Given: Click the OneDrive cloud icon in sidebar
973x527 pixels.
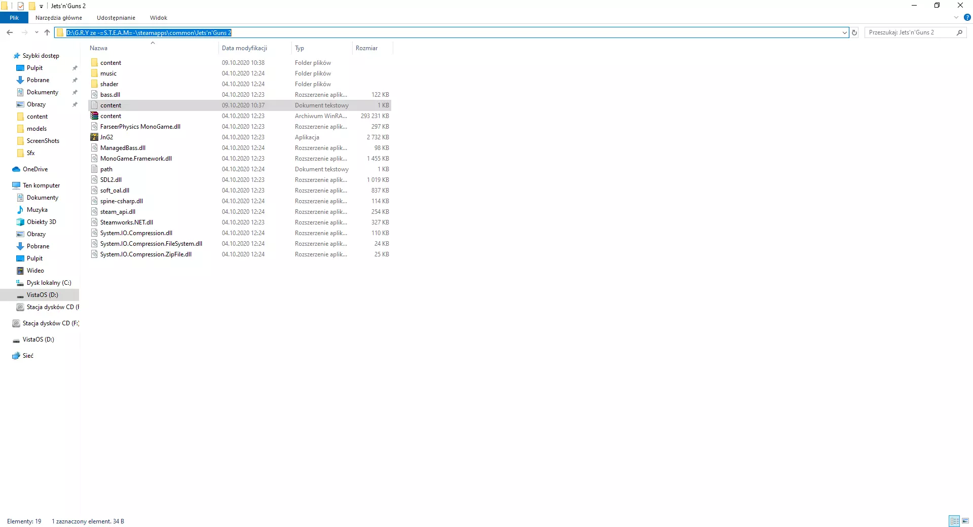Looking at the screenshot, I should (16, 169).
